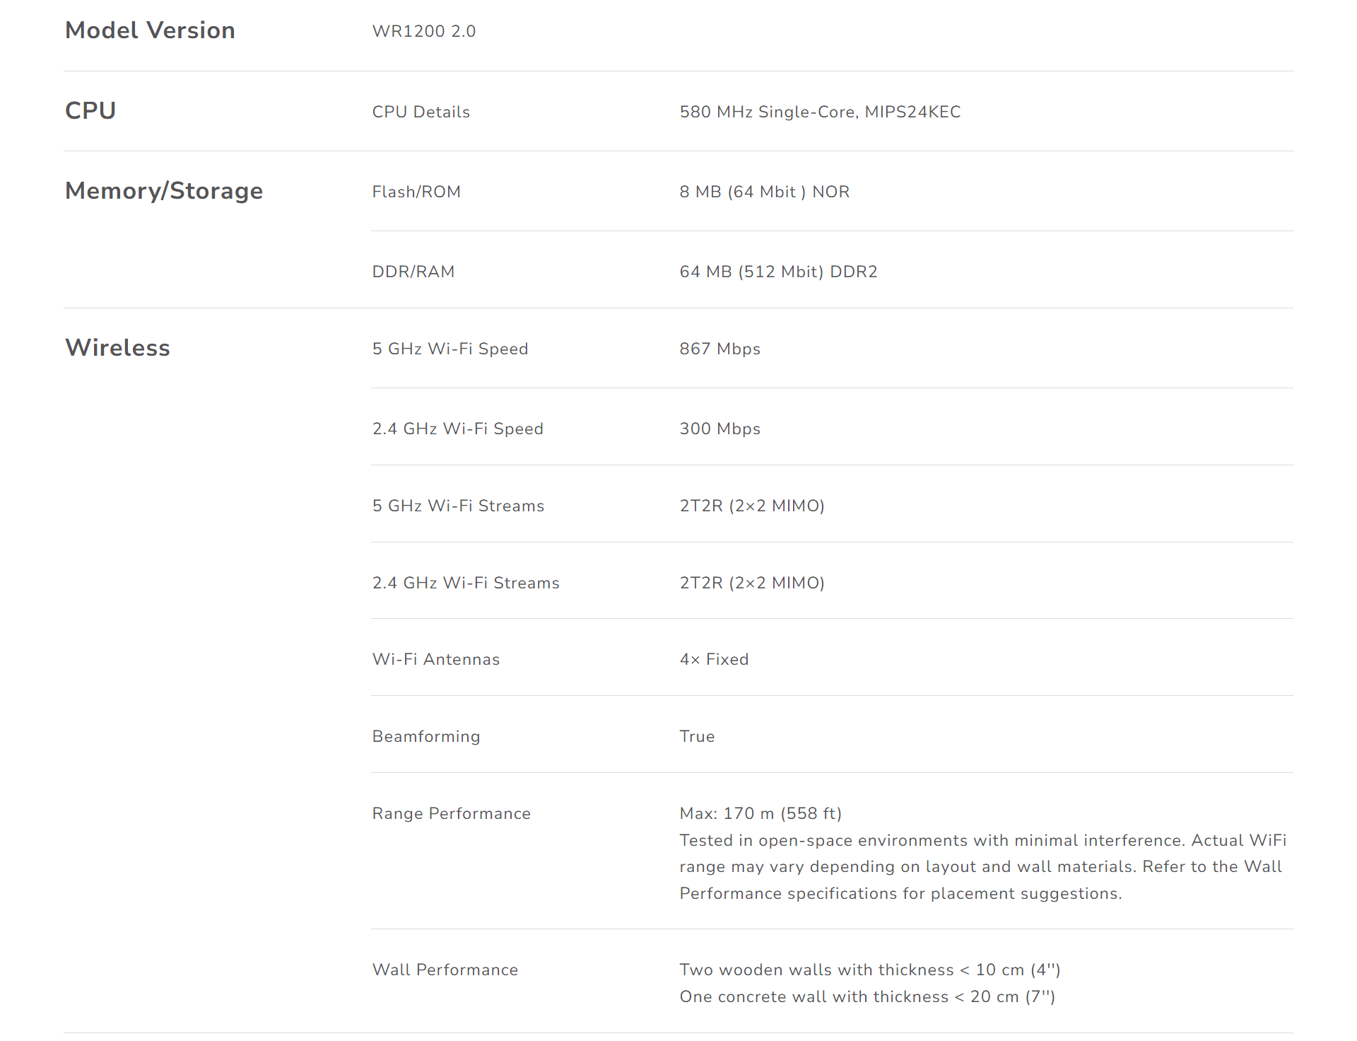Click the CPU section heading

90,110
